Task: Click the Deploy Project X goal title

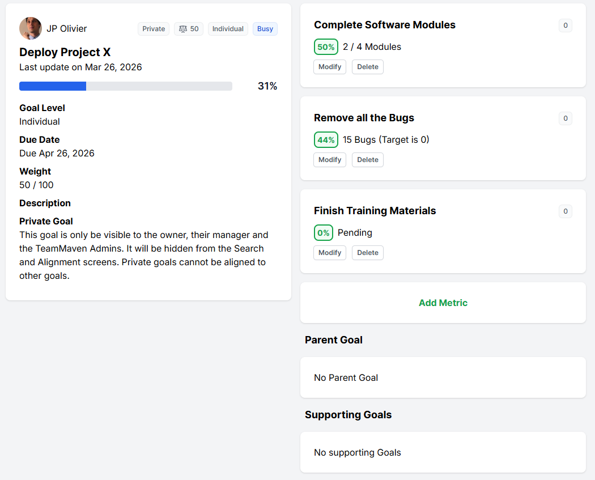Action: [65, 52]
